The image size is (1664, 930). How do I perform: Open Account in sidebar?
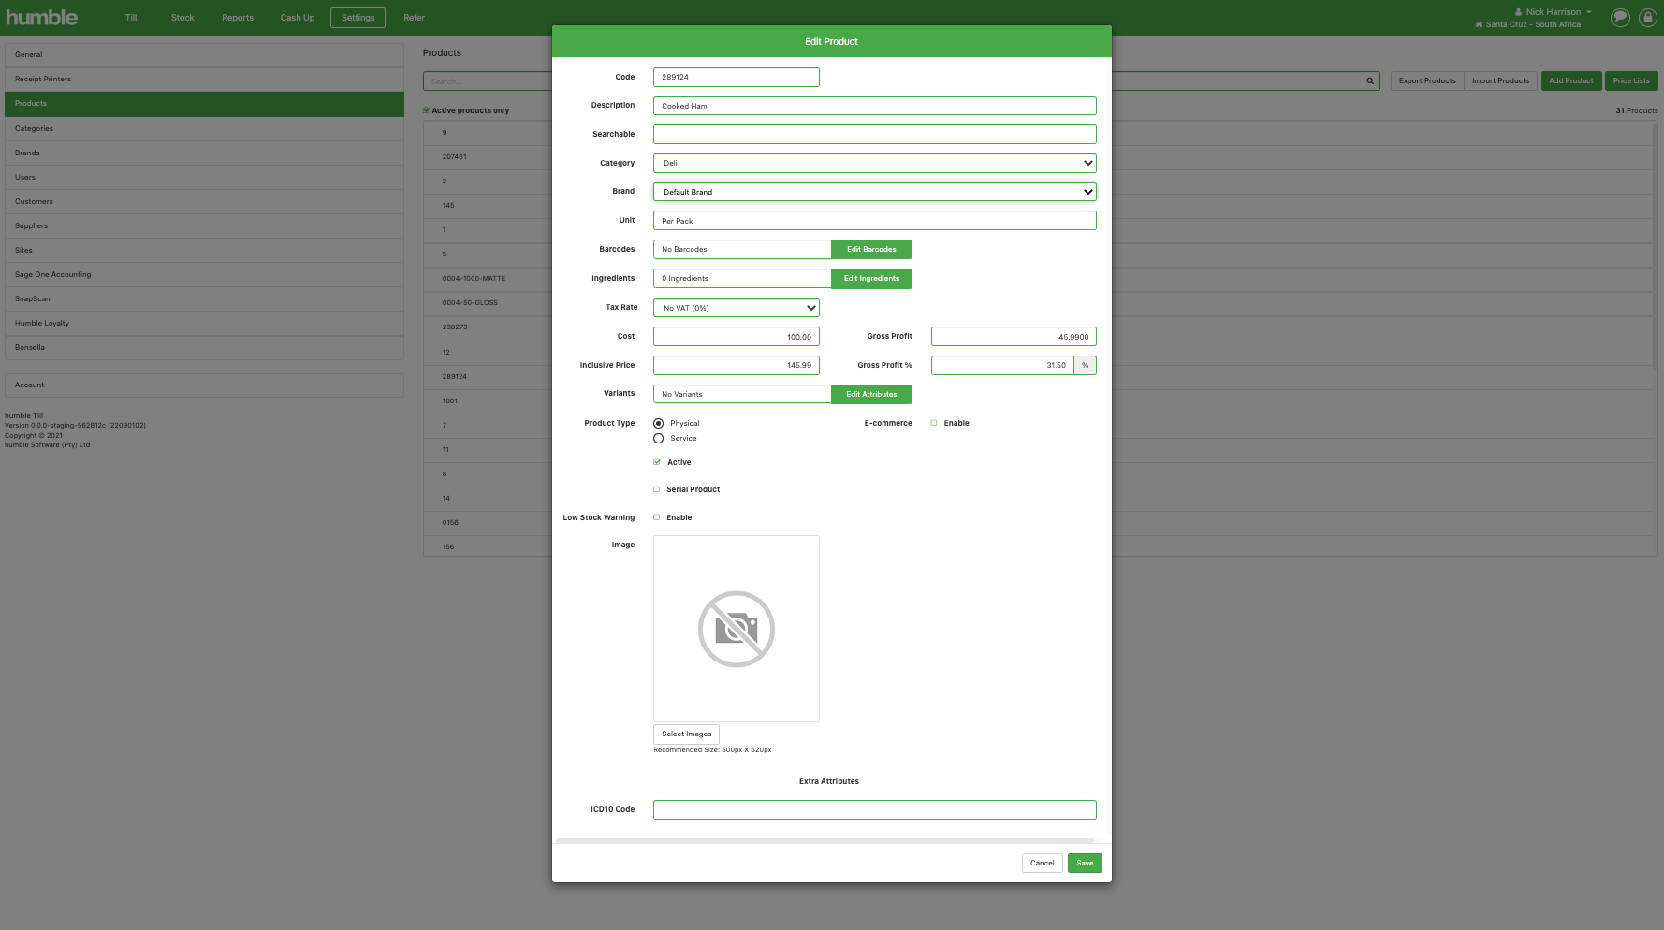point(204,385)
